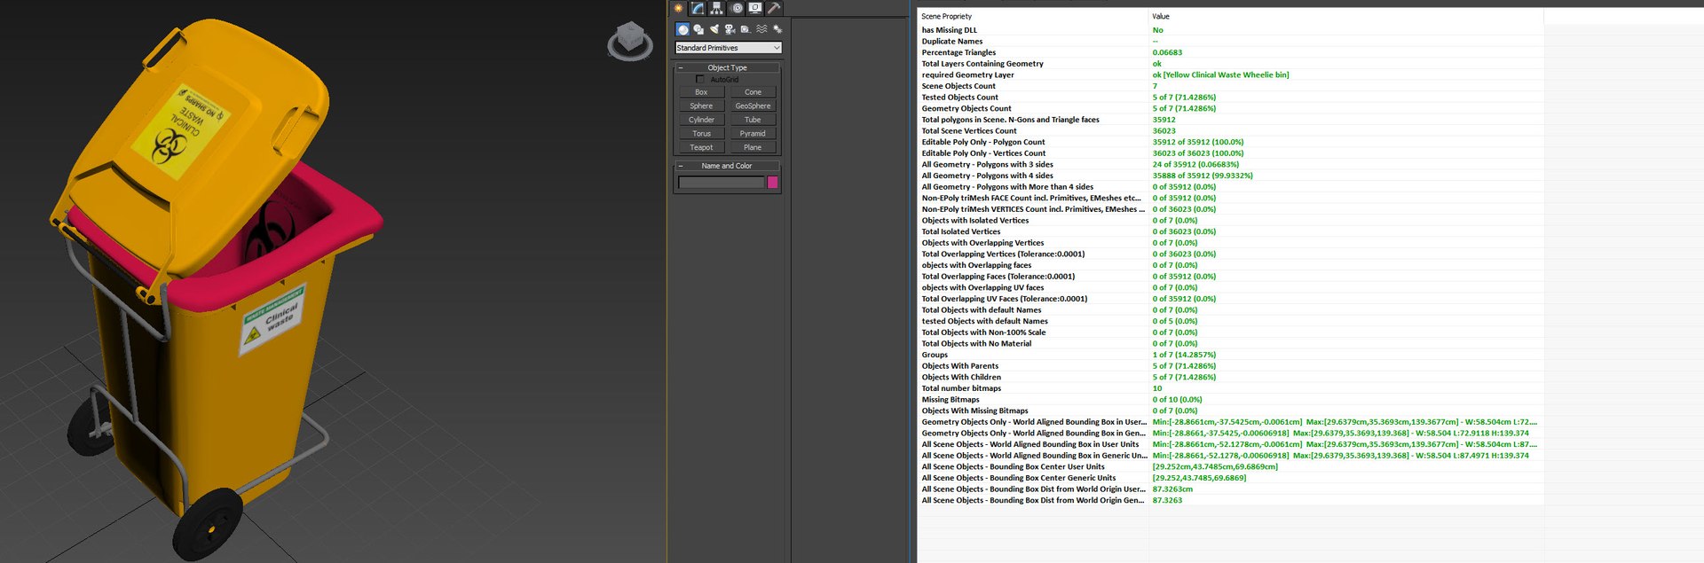Select the Plane primitive button
Screen dimensions: 1704x563
753,147
